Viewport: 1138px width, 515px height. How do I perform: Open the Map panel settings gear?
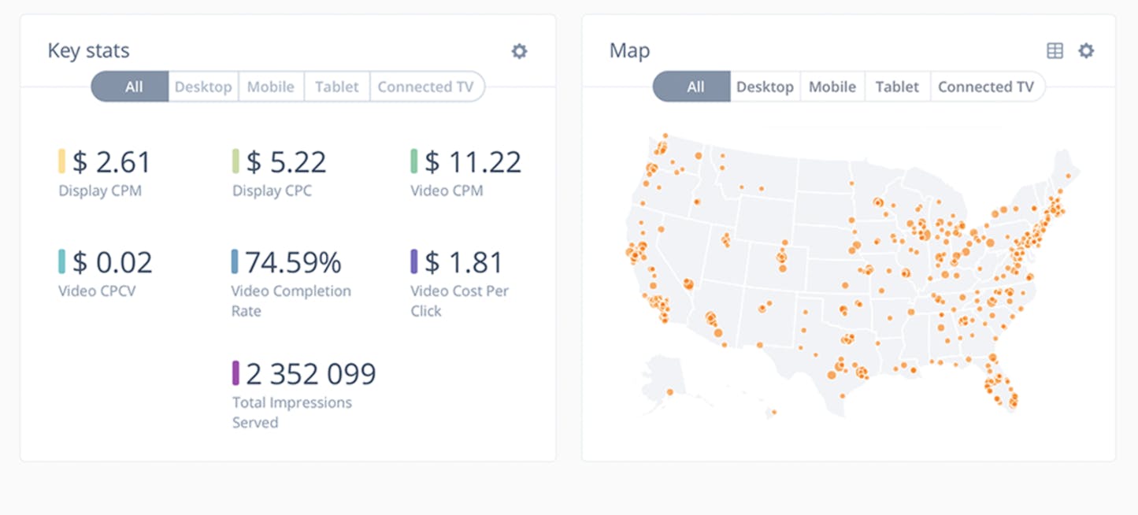click(x=1086, y=51)
